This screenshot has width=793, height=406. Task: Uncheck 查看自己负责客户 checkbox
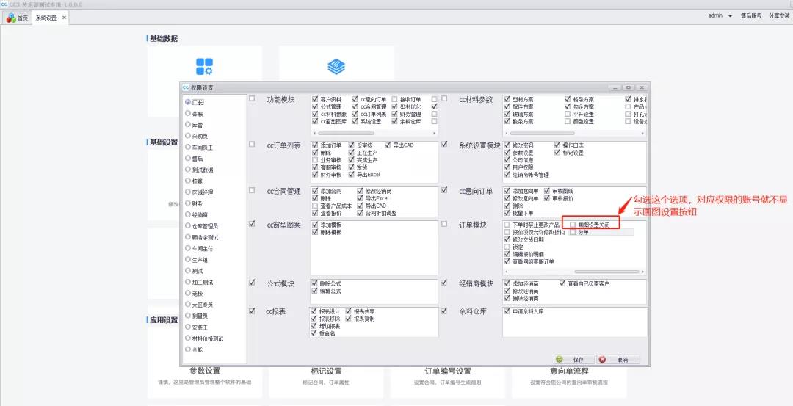(562, 283)
